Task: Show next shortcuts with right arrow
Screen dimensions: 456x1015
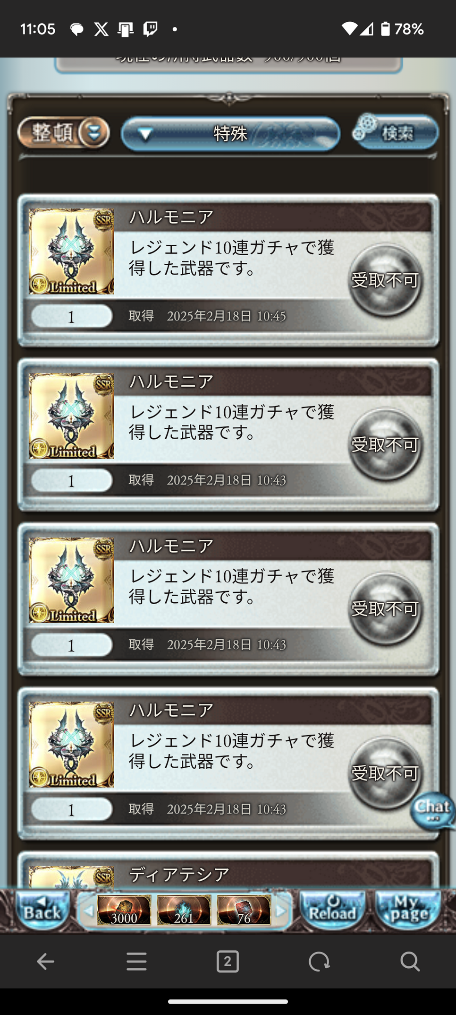Action: (x=281, y=911)
